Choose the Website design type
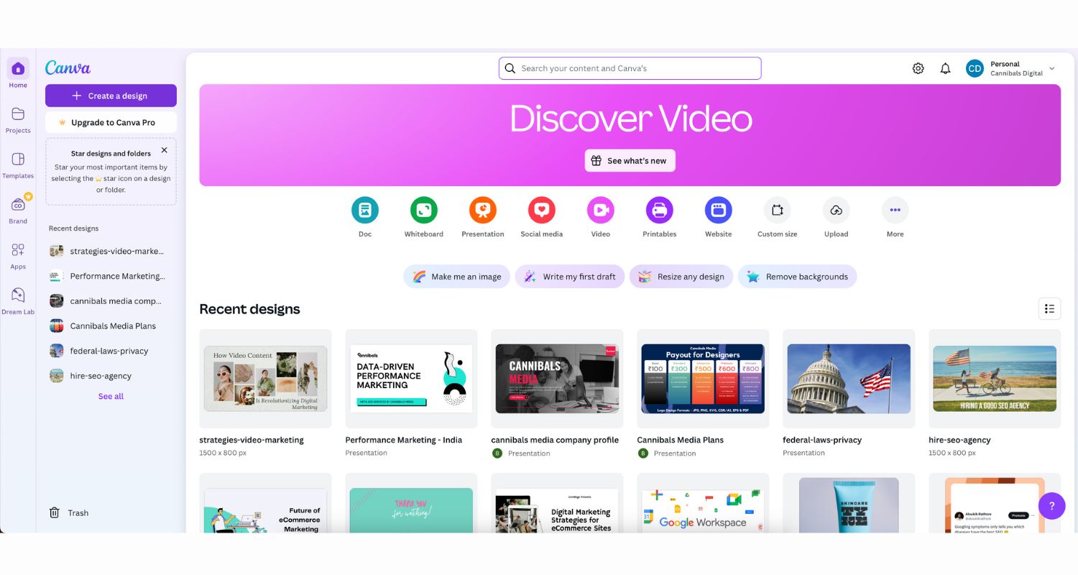Viewport: 1078px width, 575px height. click(x=719, y=210)
